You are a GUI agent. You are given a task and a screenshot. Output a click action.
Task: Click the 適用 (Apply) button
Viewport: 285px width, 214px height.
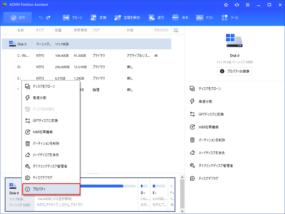pyautogui.click(x=17, y=18)
